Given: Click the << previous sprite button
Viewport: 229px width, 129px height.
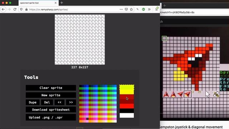Looking at the screenshot, I should coord(59,102).
